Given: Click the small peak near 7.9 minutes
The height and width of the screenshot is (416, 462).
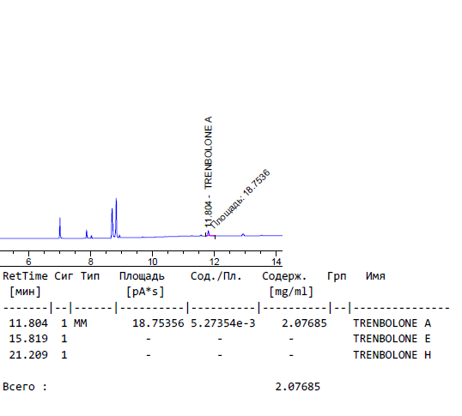Looking at the screenshot, I should (87, 234).
